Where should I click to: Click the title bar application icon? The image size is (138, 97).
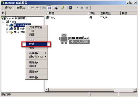[3, 3]
